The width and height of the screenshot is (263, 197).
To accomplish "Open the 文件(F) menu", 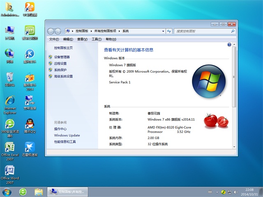I will click(54, 39).
